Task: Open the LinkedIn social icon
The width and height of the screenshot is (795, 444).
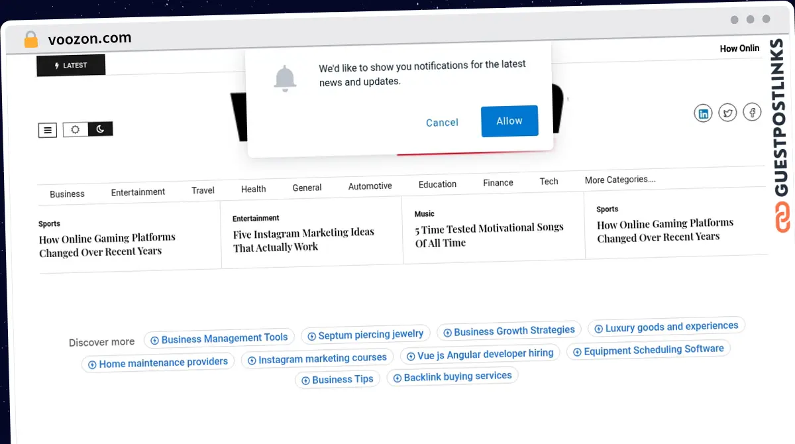Action: click(x=703, y=113)
